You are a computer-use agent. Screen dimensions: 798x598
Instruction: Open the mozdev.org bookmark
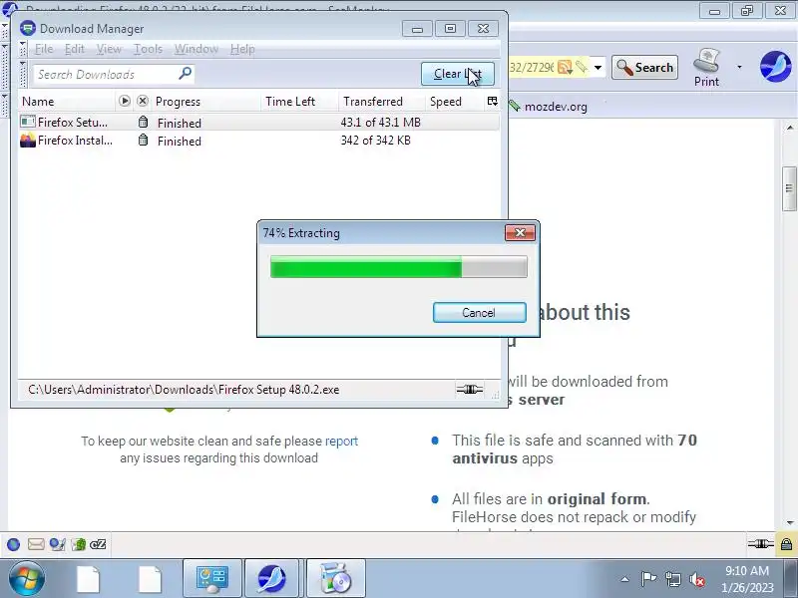[548, 107]
